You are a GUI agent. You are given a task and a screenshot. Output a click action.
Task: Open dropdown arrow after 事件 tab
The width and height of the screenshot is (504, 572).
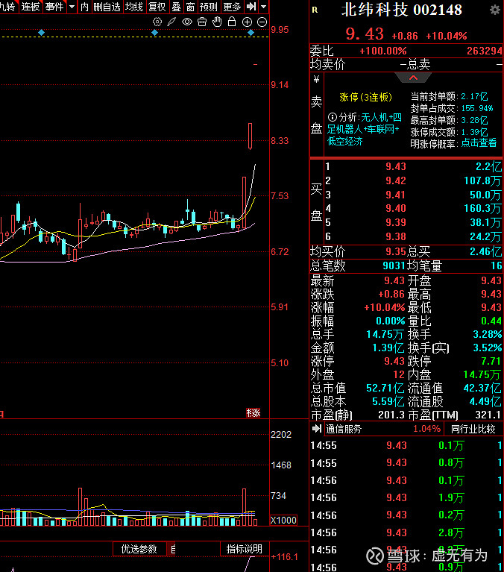pos(72,6)
